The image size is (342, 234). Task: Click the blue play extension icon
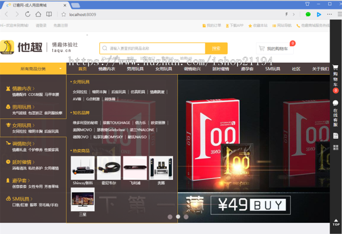[x=319, y=14]
